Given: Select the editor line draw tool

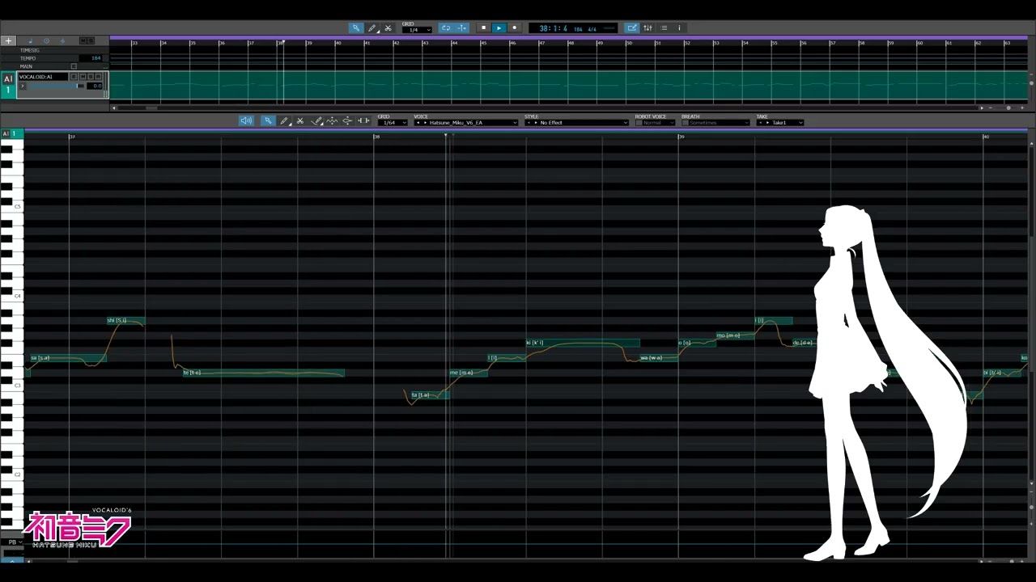Looking at the screenshot, I should 316,120.
